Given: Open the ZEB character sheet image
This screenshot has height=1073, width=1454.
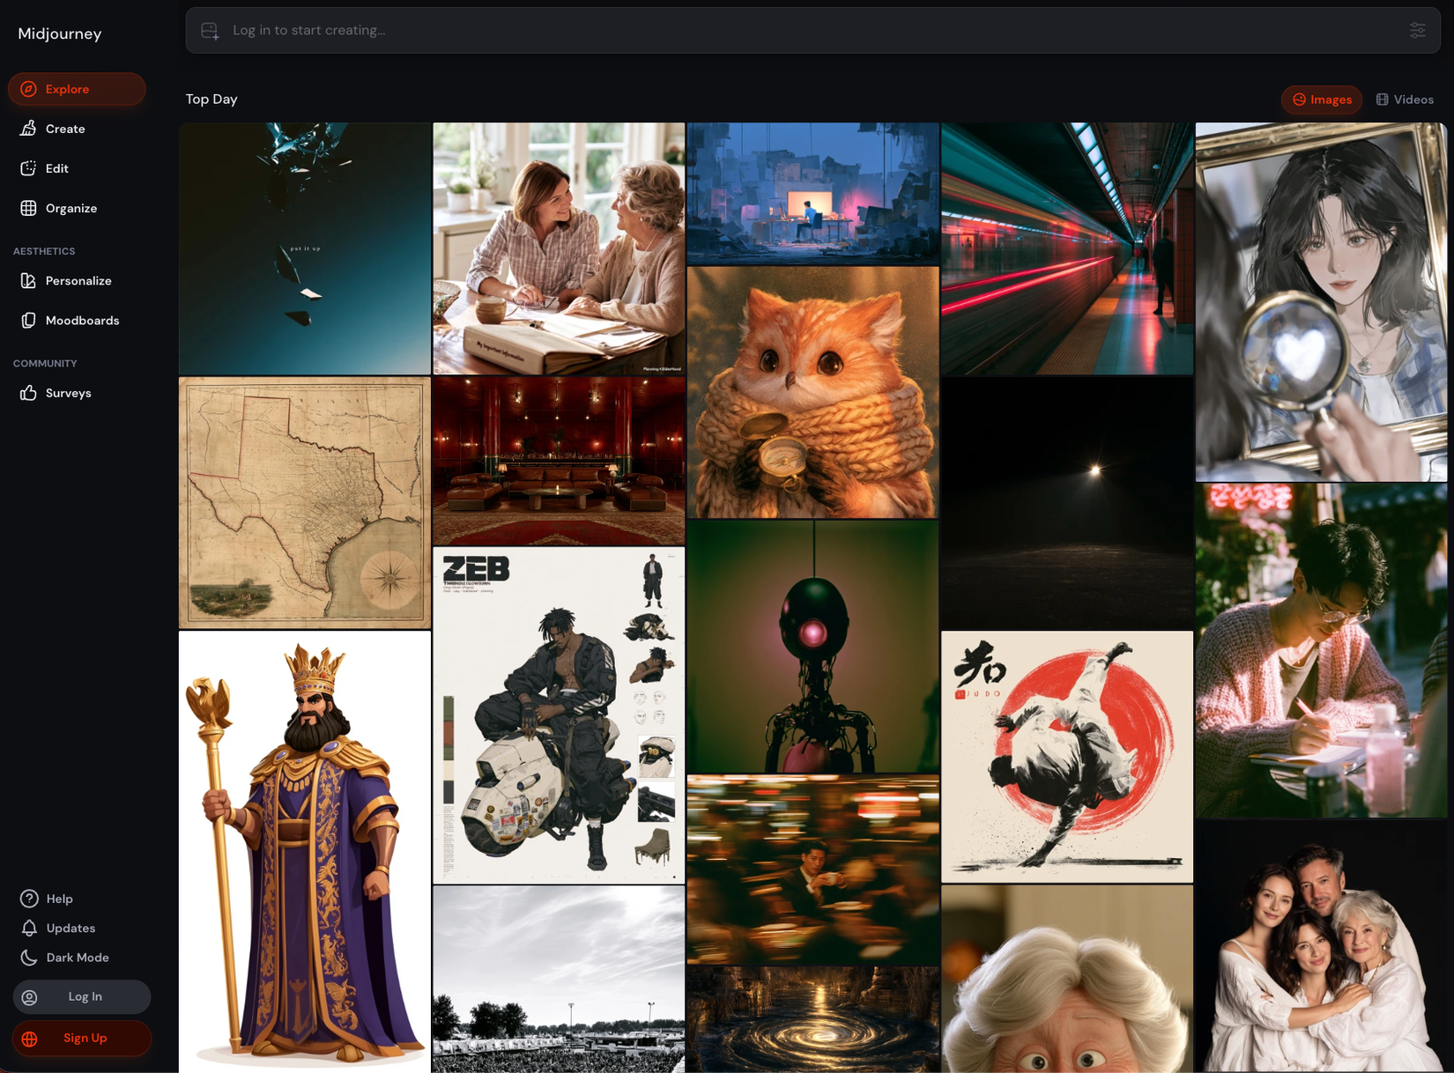Looking at the screenshot, I should 559,715.
